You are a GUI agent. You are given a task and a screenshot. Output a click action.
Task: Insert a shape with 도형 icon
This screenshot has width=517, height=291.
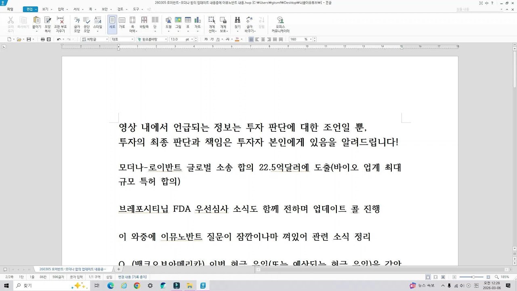[168, 22]
